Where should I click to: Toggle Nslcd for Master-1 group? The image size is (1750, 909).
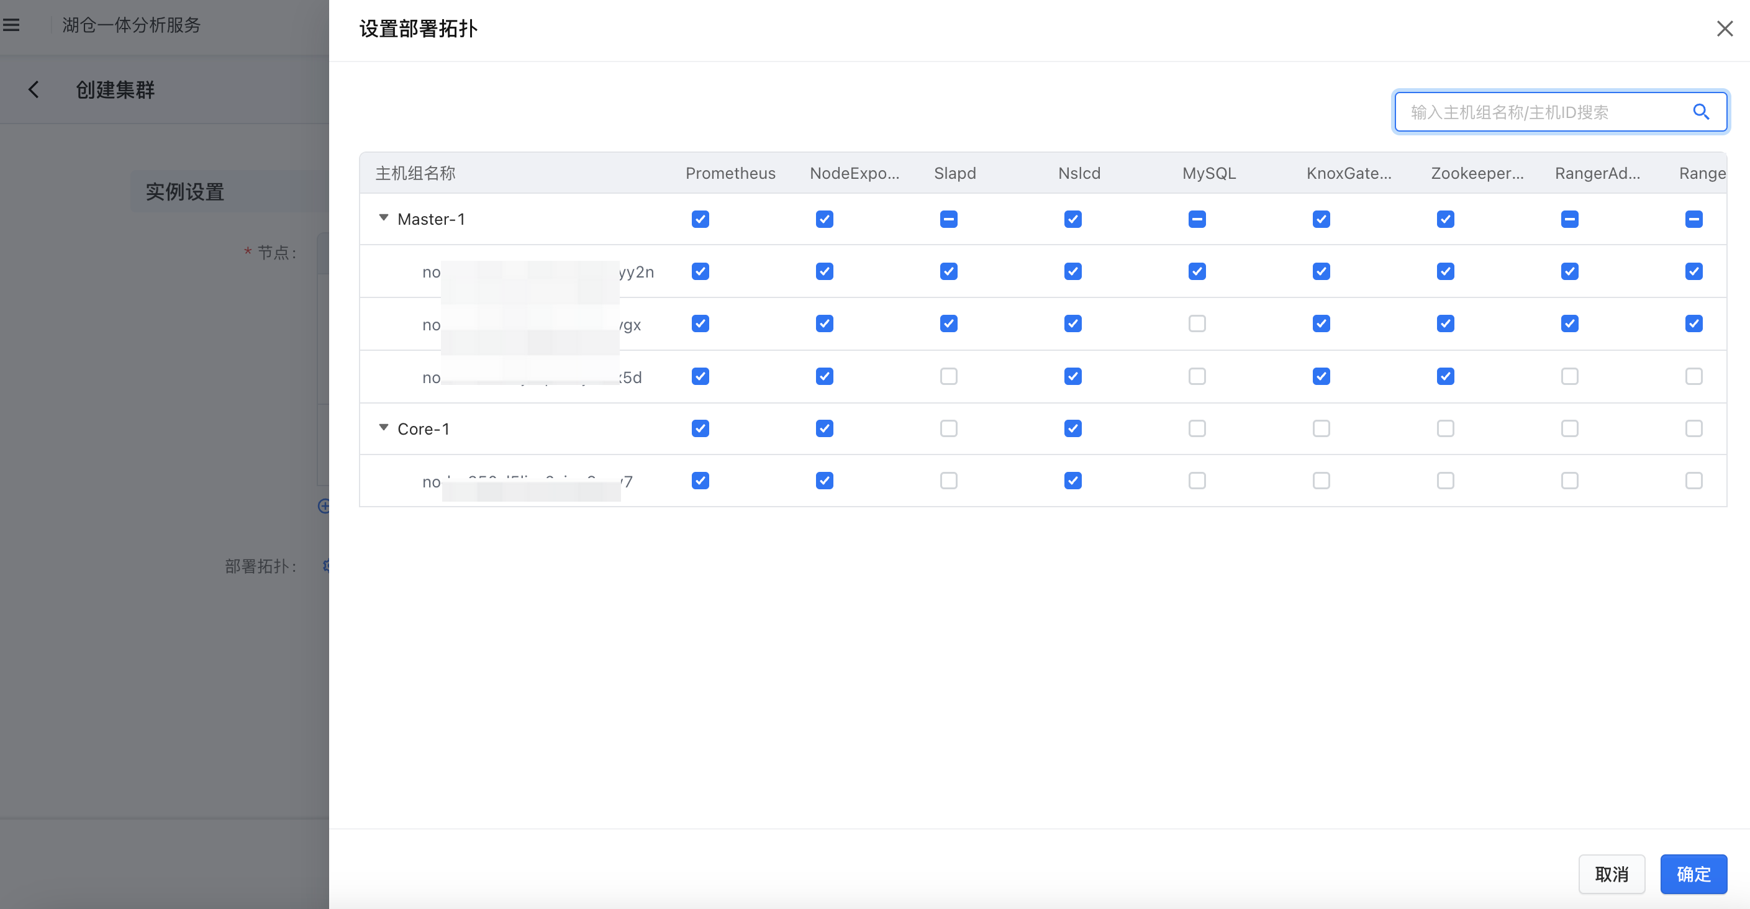pos(1073,219)
